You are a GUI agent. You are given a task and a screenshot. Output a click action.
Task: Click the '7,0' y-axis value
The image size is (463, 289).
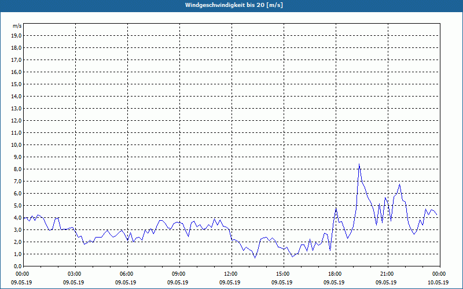pos(17,181)
